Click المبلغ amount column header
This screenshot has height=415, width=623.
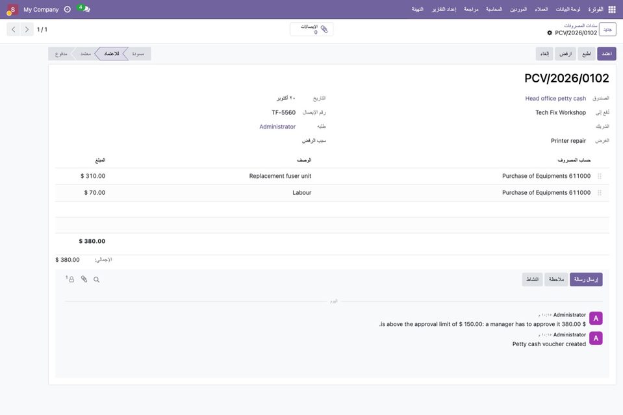(100, 160)
